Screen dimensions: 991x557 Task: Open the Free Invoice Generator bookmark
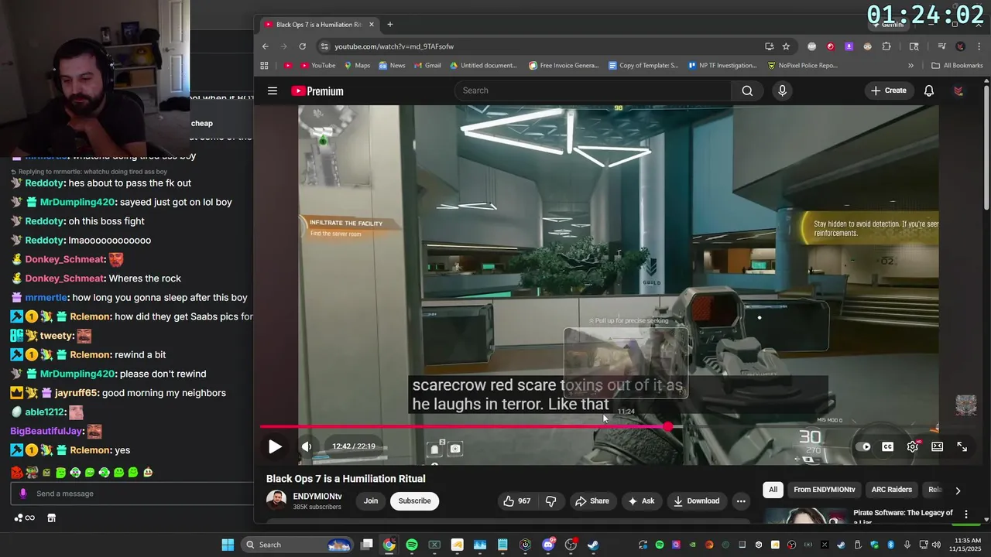564,66
